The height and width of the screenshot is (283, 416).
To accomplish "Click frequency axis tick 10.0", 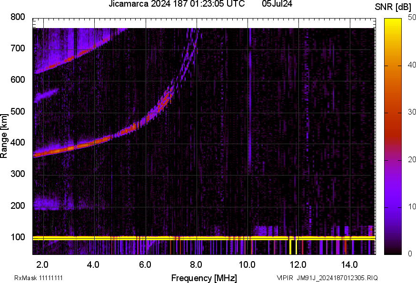I will pyautogui.click(x=247, y=264).
